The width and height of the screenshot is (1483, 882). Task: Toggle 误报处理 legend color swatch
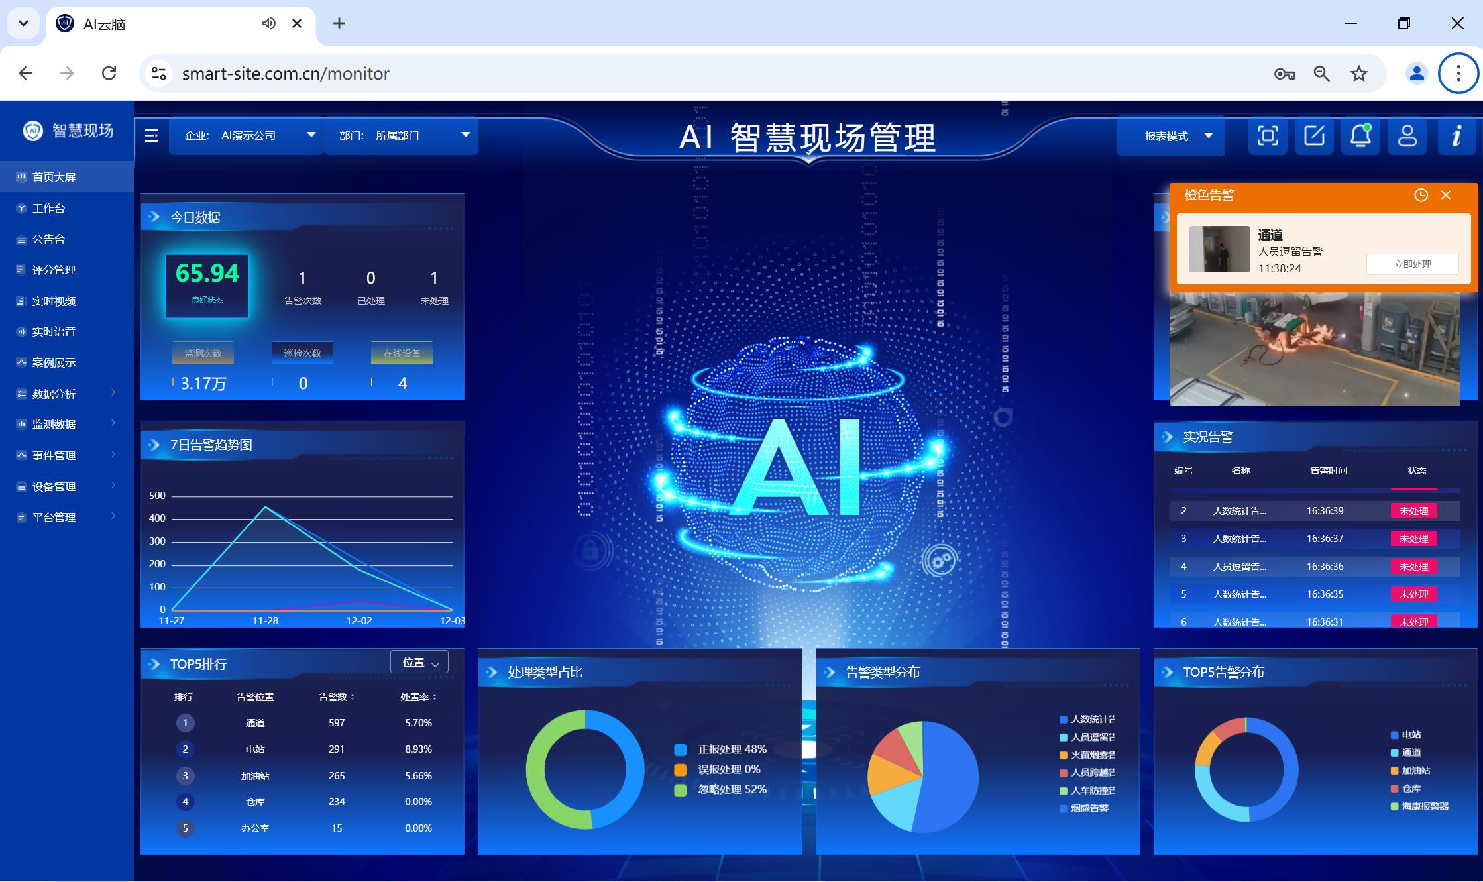click(680, 769)
